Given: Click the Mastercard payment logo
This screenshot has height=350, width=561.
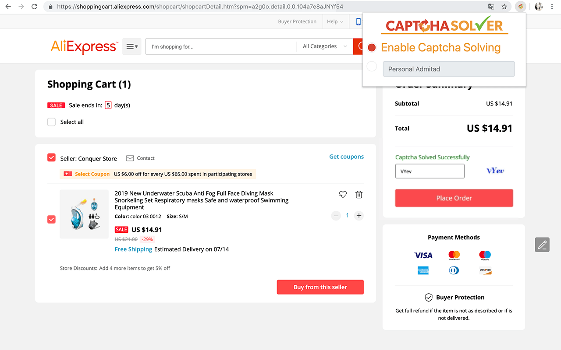Looking at the screenshot, I should coord(454,255).
